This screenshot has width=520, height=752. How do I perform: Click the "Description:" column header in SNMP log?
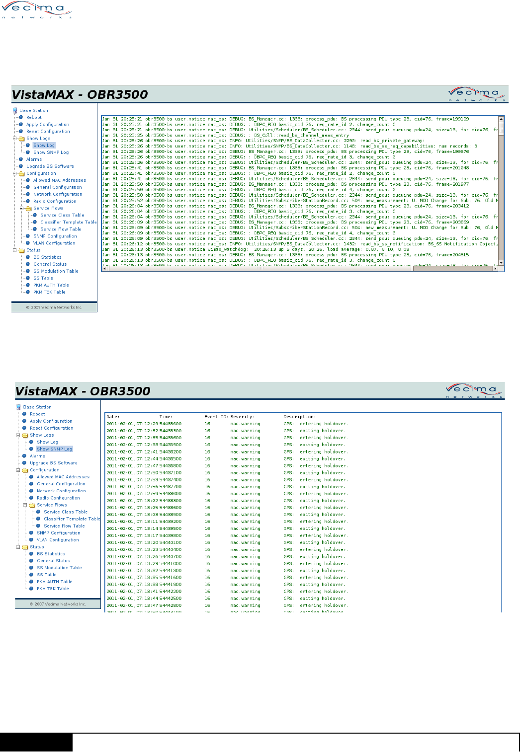pyautogui.click(x=300, y=417)
